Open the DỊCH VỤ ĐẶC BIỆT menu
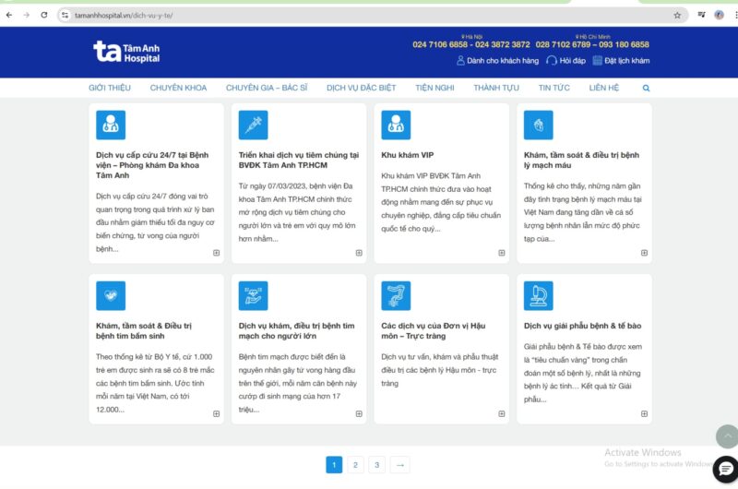The image size is (738, 489). 361,89
